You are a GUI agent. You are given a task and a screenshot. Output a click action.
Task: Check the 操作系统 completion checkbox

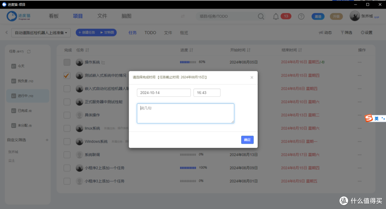pyautogui.click(x=67, y=62)
